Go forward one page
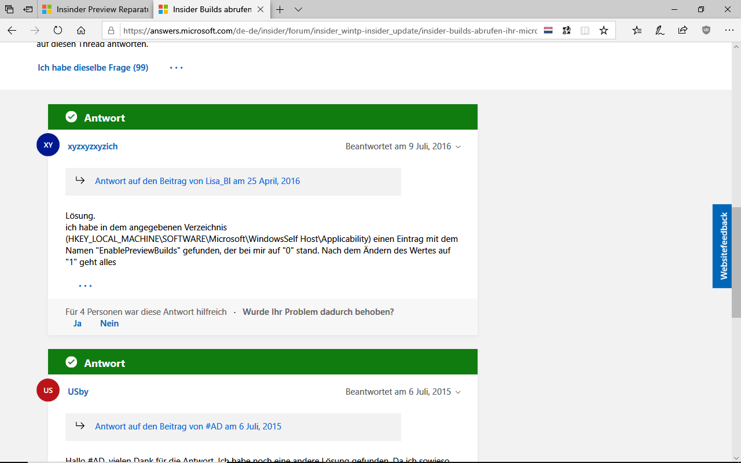741x463 pixels. tap(35, 30)
